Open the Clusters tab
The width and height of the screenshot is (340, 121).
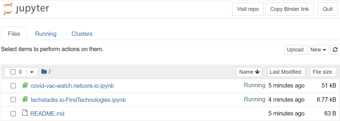pos(82,34)
